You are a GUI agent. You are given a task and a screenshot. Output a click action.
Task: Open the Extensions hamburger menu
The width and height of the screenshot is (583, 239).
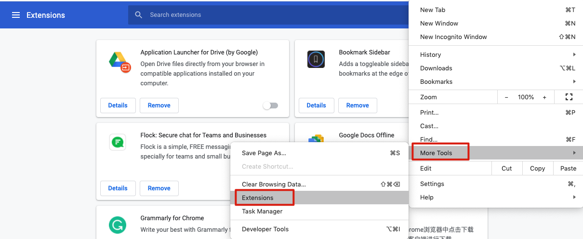pos(16,15)
